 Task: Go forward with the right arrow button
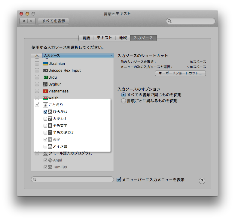[31, 21]
